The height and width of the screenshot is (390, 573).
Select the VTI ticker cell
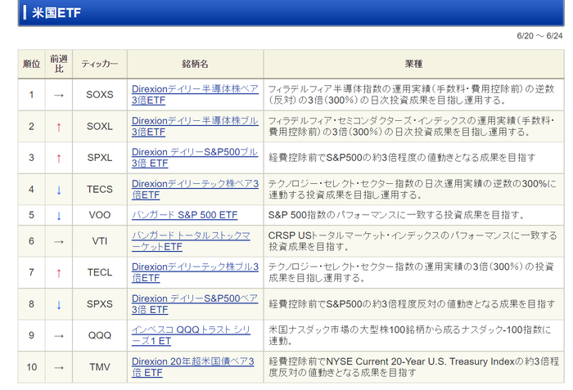coord(100,241)
